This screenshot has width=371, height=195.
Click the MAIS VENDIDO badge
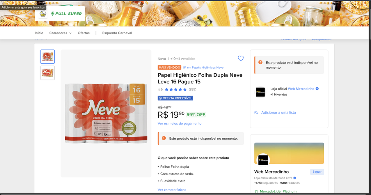[169, 67]
